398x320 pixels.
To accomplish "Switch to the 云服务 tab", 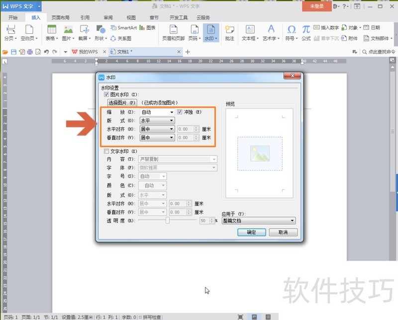I will [x=203, y=17].
